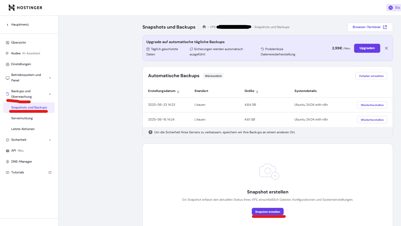Click the DNS-Manager icon
The width and height of the screenshot is (401, 226).
tap(8, 162)
